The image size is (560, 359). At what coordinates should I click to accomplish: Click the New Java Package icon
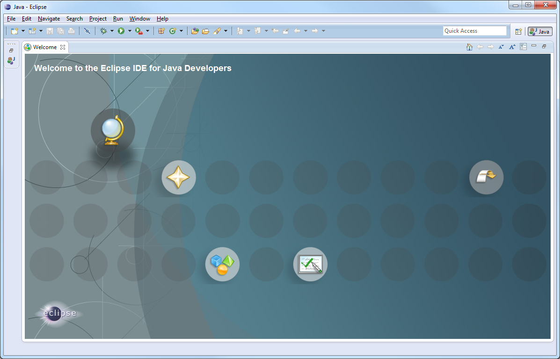click(161, 31)
